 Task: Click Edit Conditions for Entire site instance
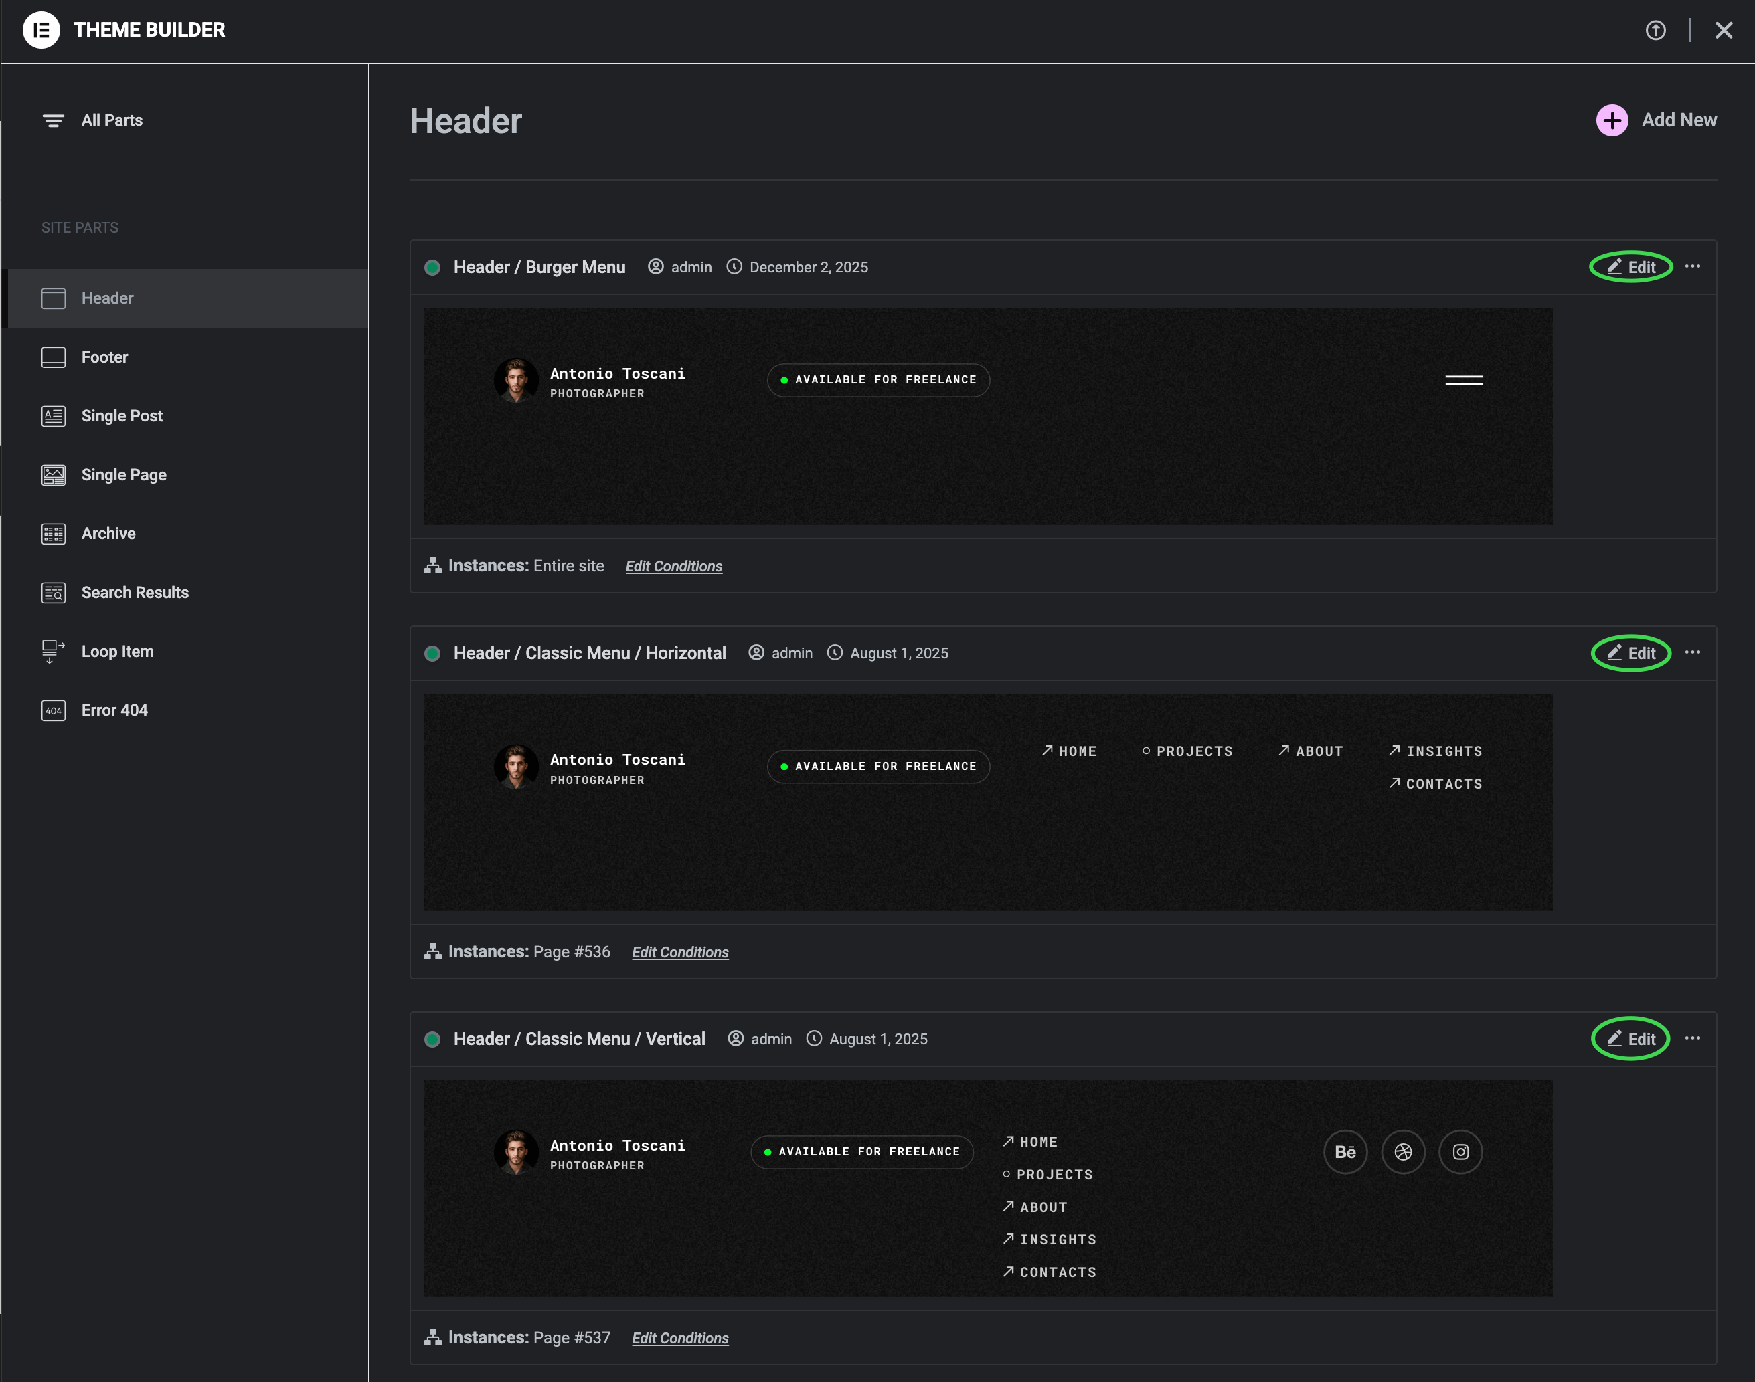673,567
